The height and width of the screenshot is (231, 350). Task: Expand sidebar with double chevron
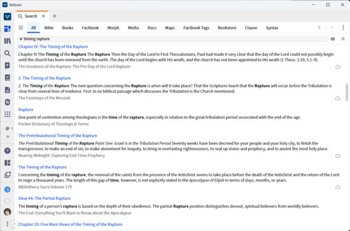click(x=8, y=136)
